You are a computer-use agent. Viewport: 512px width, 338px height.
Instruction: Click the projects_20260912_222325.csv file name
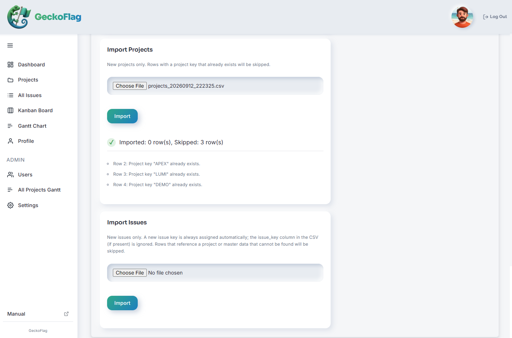[x=186, y=86]
